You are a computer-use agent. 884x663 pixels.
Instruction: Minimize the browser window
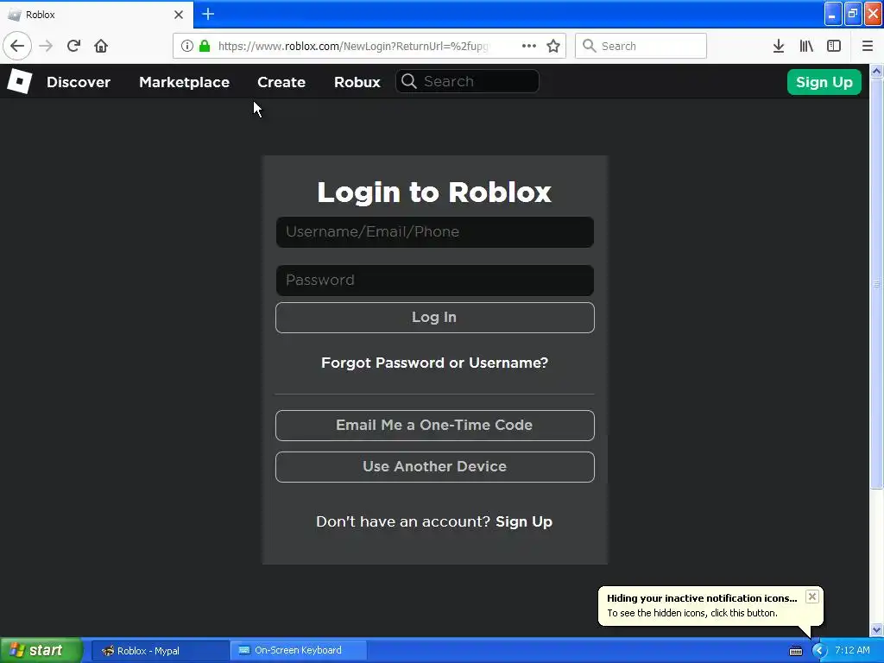coord(832,14)
